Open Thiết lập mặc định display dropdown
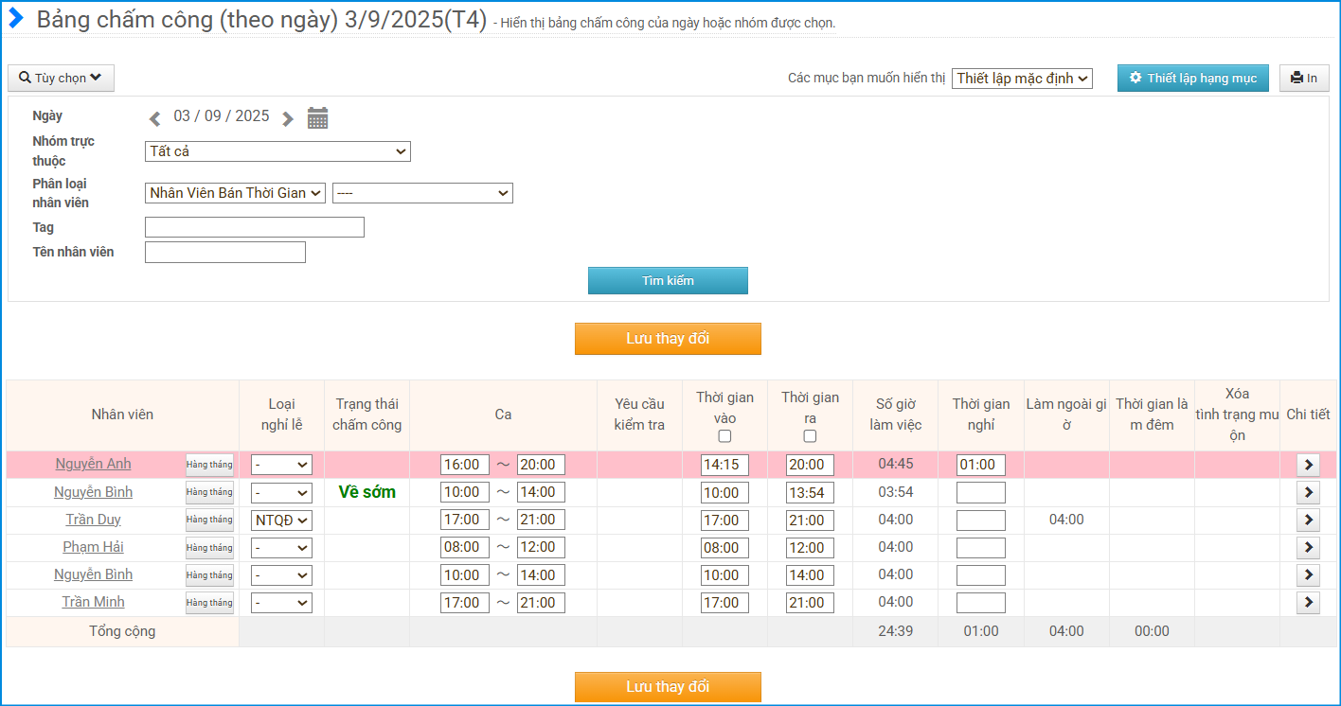The height and width of the screenshot is (706, 1341). [x=1022, y=79]
